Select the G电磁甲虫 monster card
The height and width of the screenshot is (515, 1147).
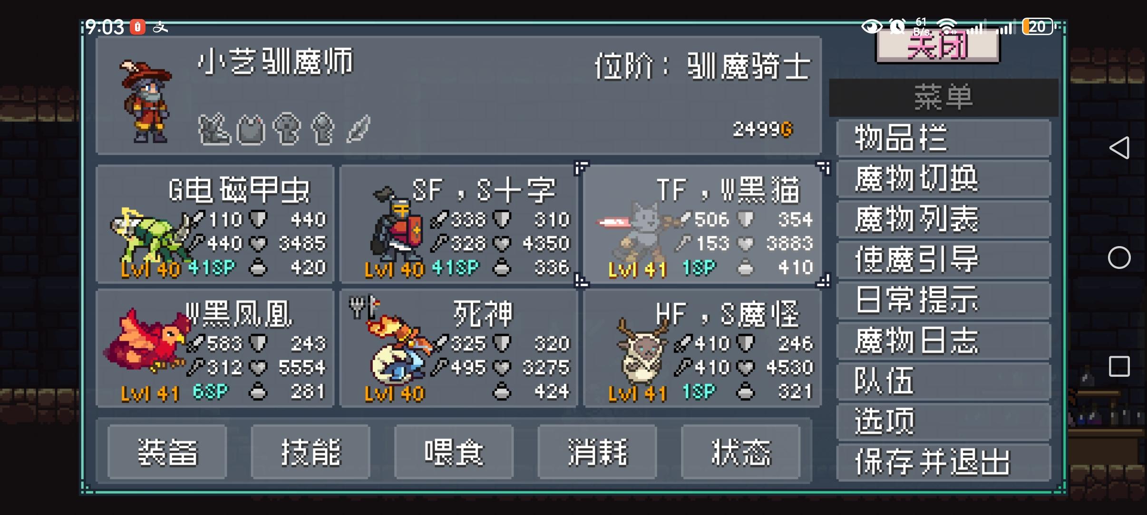(215, 224)
